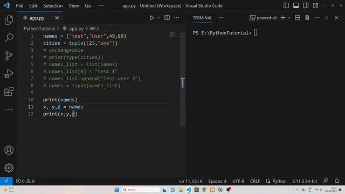The width and height of the screenshot is (345, 194).
Task: Show additional views ellipsis in activity bar
Action: (x=9, y=109)
